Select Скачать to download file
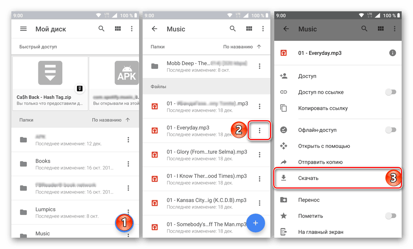The image size is (413, 249). click(x=338, y=178)
